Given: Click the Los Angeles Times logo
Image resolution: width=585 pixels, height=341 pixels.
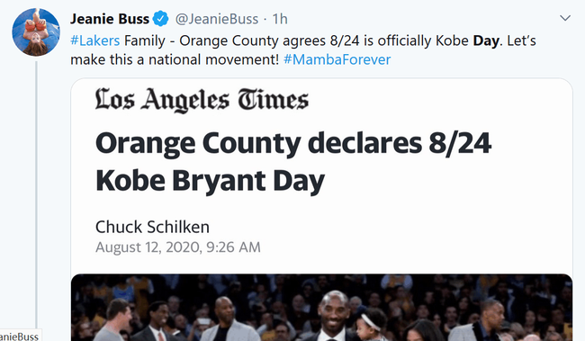Looking at the screenshot, I should (202, 100).
